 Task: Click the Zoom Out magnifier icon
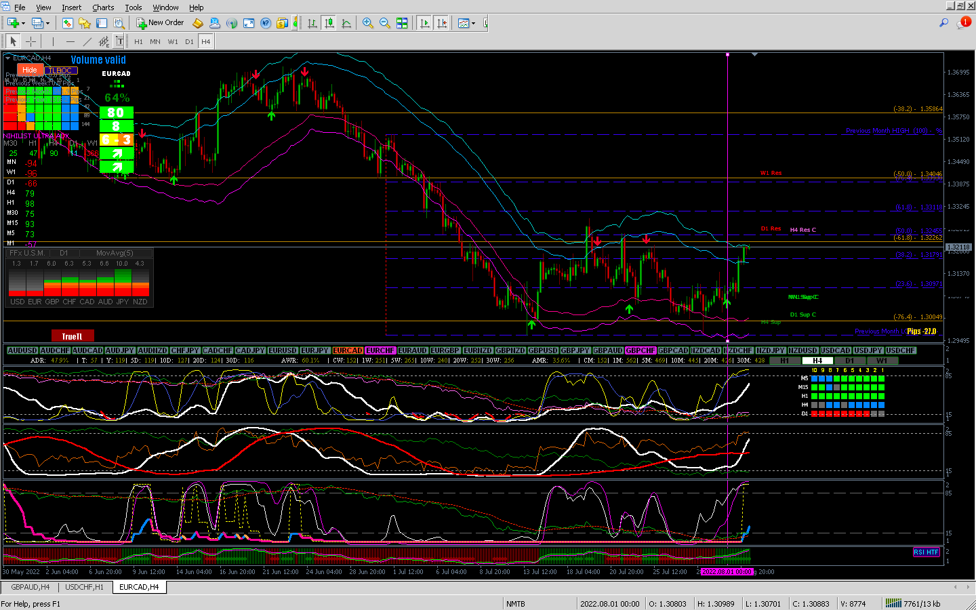click(x=384, y=23)
